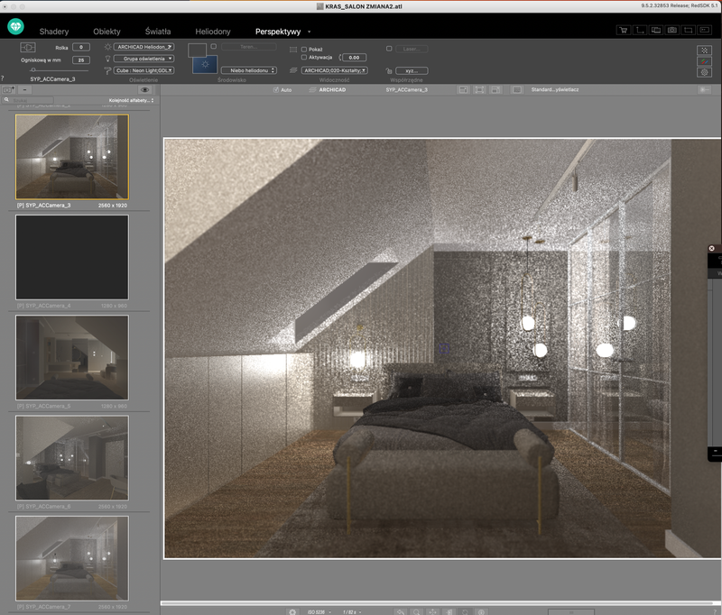Click the sun heliodon icon

[107, 47]
